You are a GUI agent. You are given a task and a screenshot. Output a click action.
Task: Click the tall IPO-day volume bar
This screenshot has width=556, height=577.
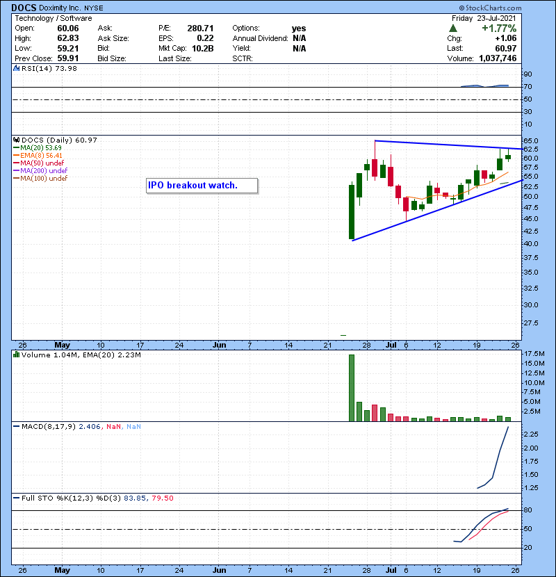point(352,388)
